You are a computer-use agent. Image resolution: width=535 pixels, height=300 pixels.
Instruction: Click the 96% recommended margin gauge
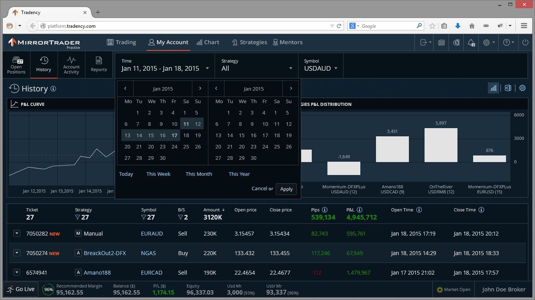(48, 289)
